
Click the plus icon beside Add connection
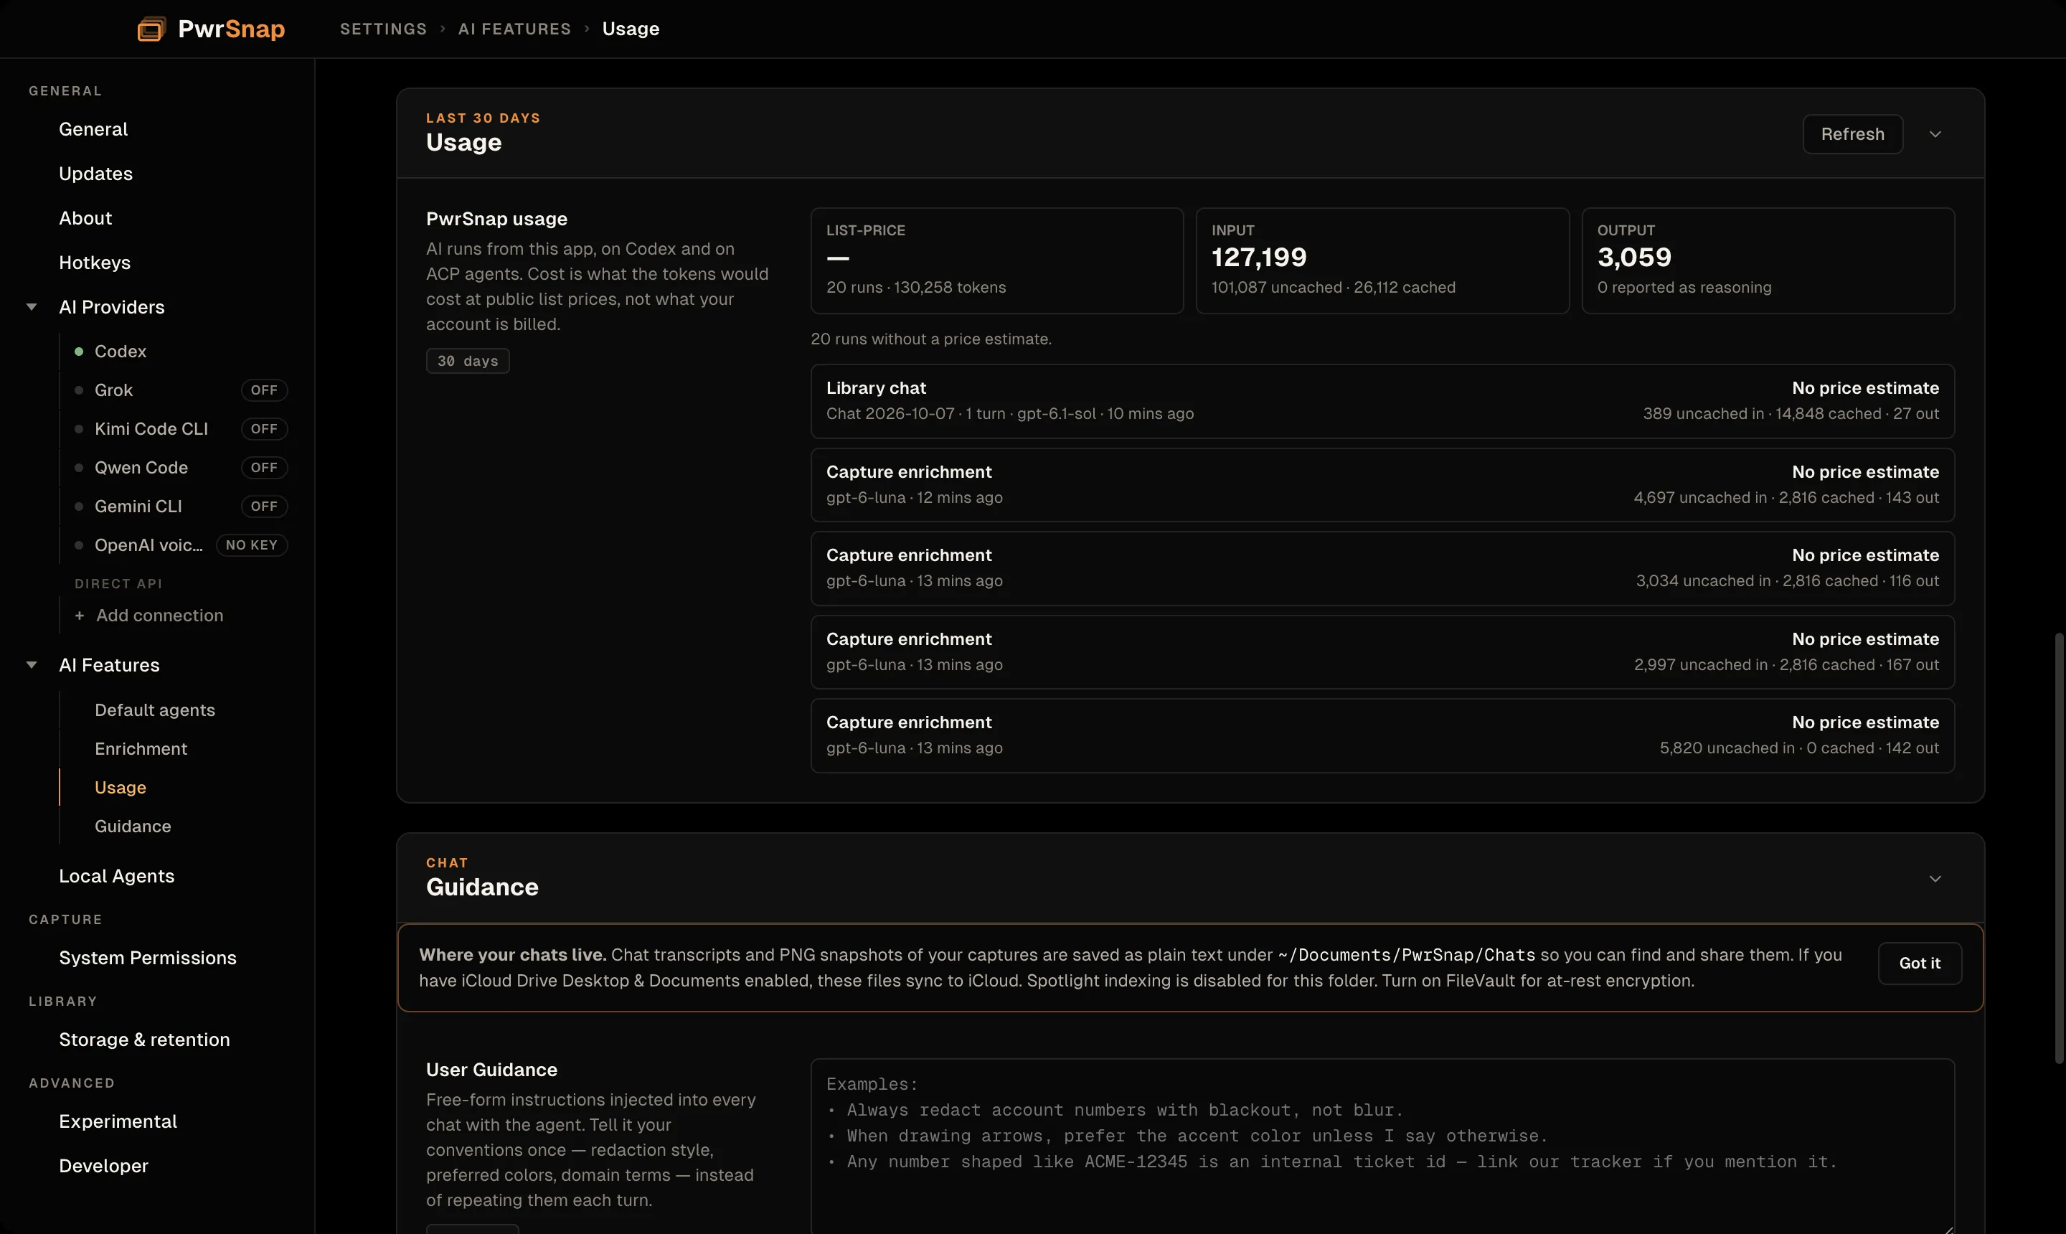pyautogui.click(x=80, y=616)
